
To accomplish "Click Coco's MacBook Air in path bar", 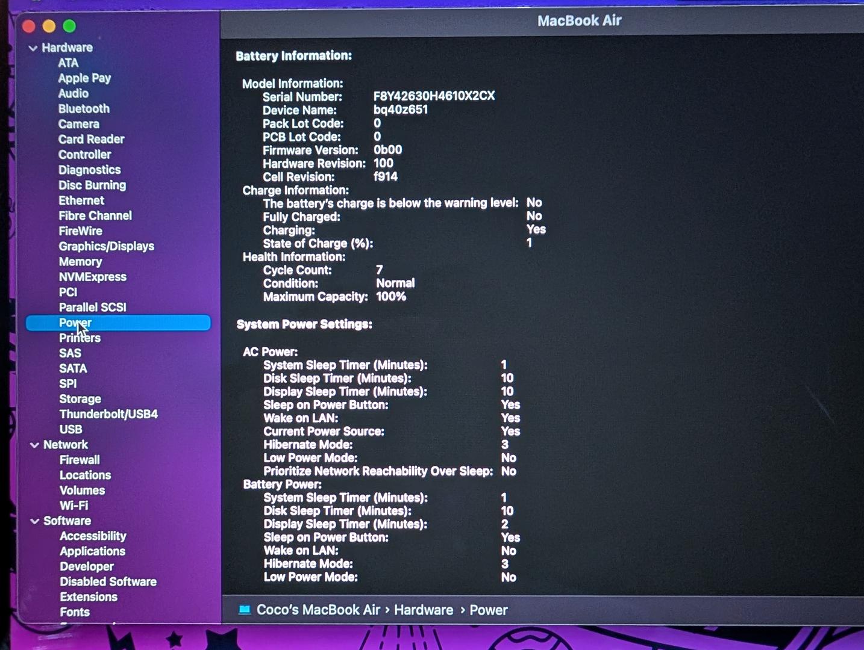I will (318, 610).
